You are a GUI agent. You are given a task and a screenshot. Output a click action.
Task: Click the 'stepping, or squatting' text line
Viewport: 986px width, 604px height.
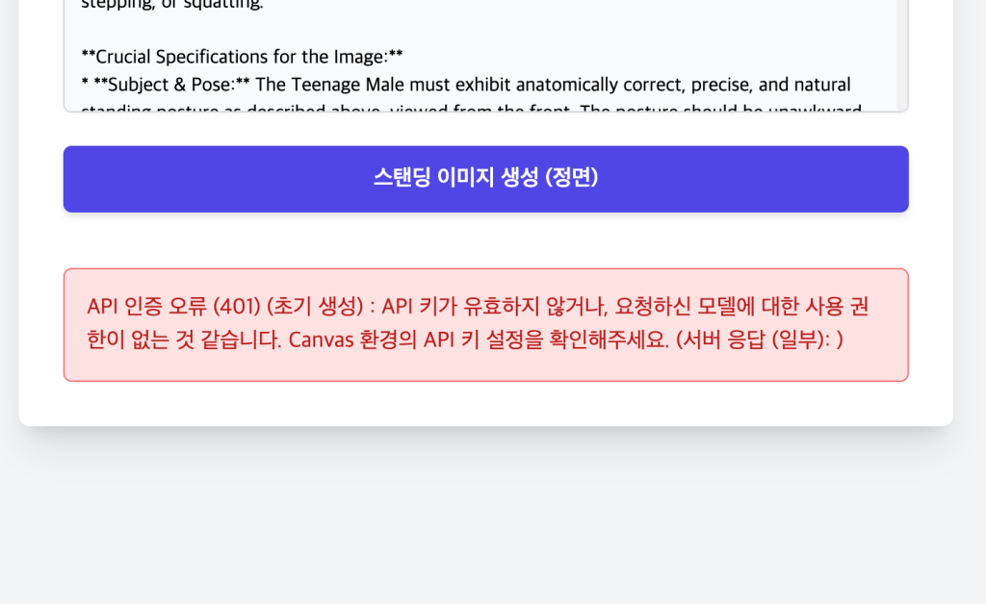tap(171, 5)
